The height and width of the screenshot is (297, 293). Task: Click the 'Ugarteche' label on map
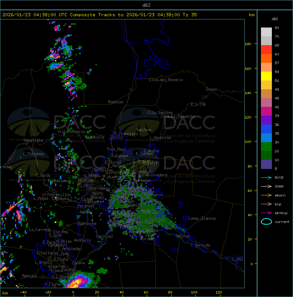[x=87, y=224]
